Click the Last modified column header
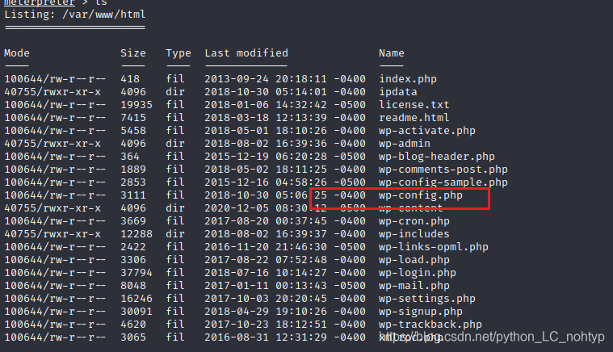The image size is (613, 352). coord(246,53)
